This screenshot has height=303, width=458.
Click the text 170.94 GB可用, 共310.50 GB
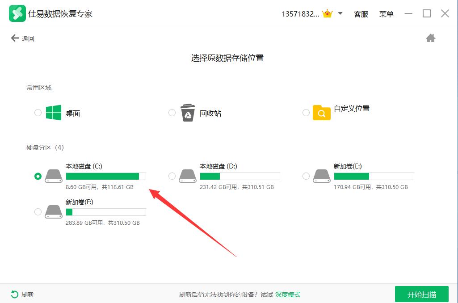point(371,187)
